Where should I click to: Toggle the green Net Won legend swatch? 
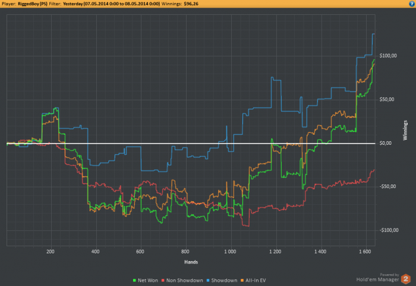point(134,281)
